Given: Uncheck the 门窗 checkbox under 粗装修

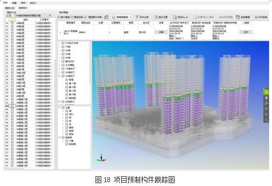Looking at the screenshot, I should [x=67, y=141].
